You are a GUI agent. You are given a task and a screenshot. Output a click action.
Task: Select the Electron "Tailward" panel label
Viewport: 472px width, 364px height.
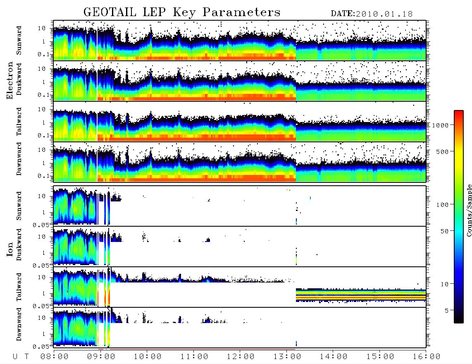(x=19, y=122)
